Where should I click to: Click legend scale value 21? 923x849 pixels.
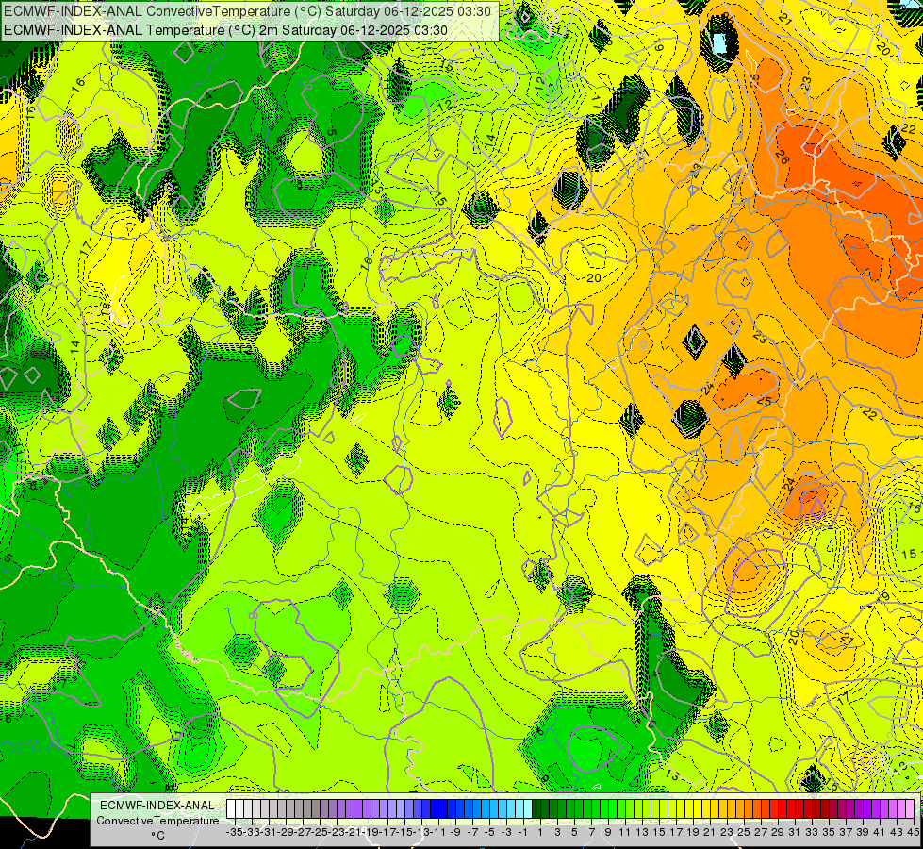709,832
